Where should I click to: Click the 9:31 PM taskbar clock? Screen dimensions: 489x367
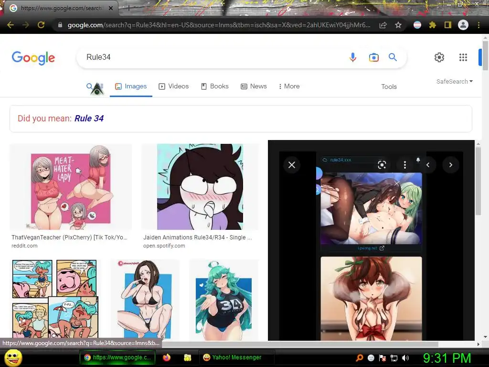tap(447, 358)
